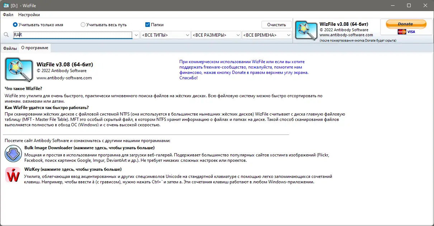This screenshot has width=434, height=226.
Task: Minimize the WizFile window
Action: tap(392, 5)
